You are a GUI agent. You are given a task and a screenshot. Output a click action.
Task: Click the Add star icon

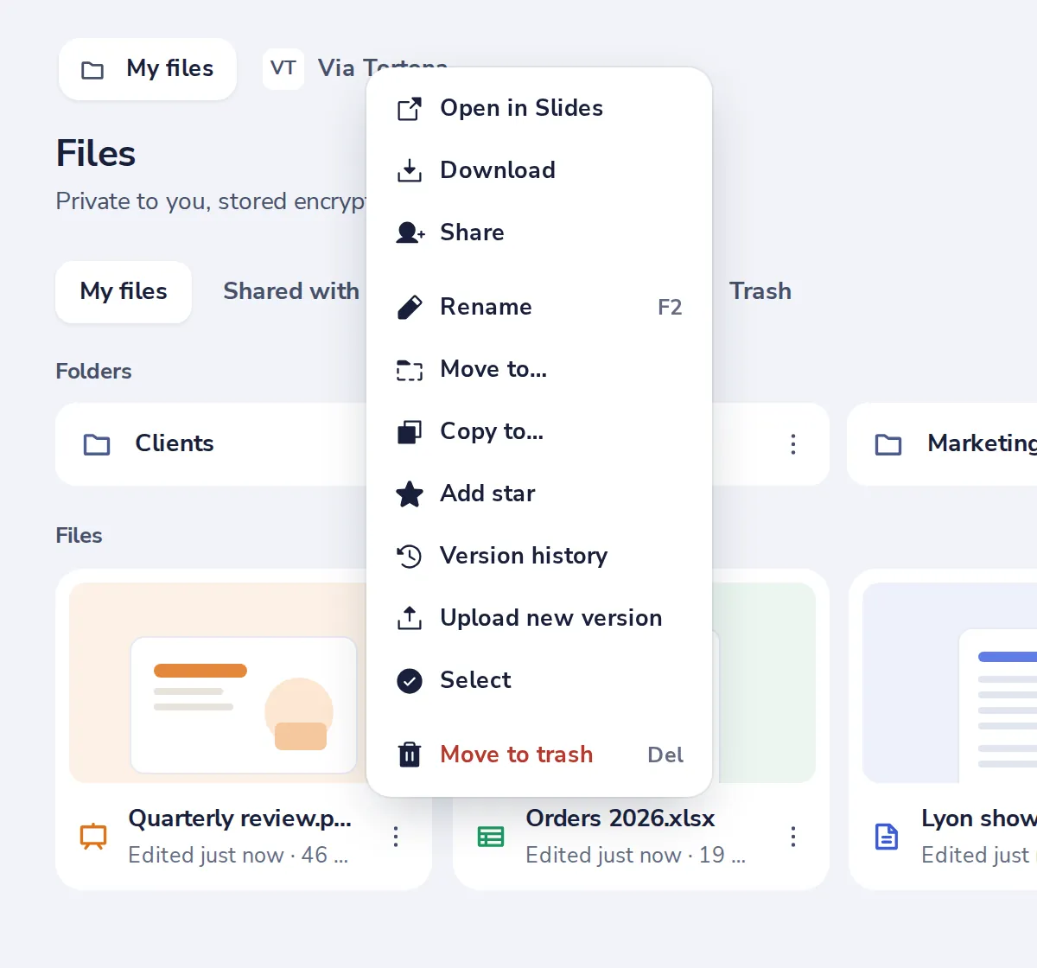[410, 494]
